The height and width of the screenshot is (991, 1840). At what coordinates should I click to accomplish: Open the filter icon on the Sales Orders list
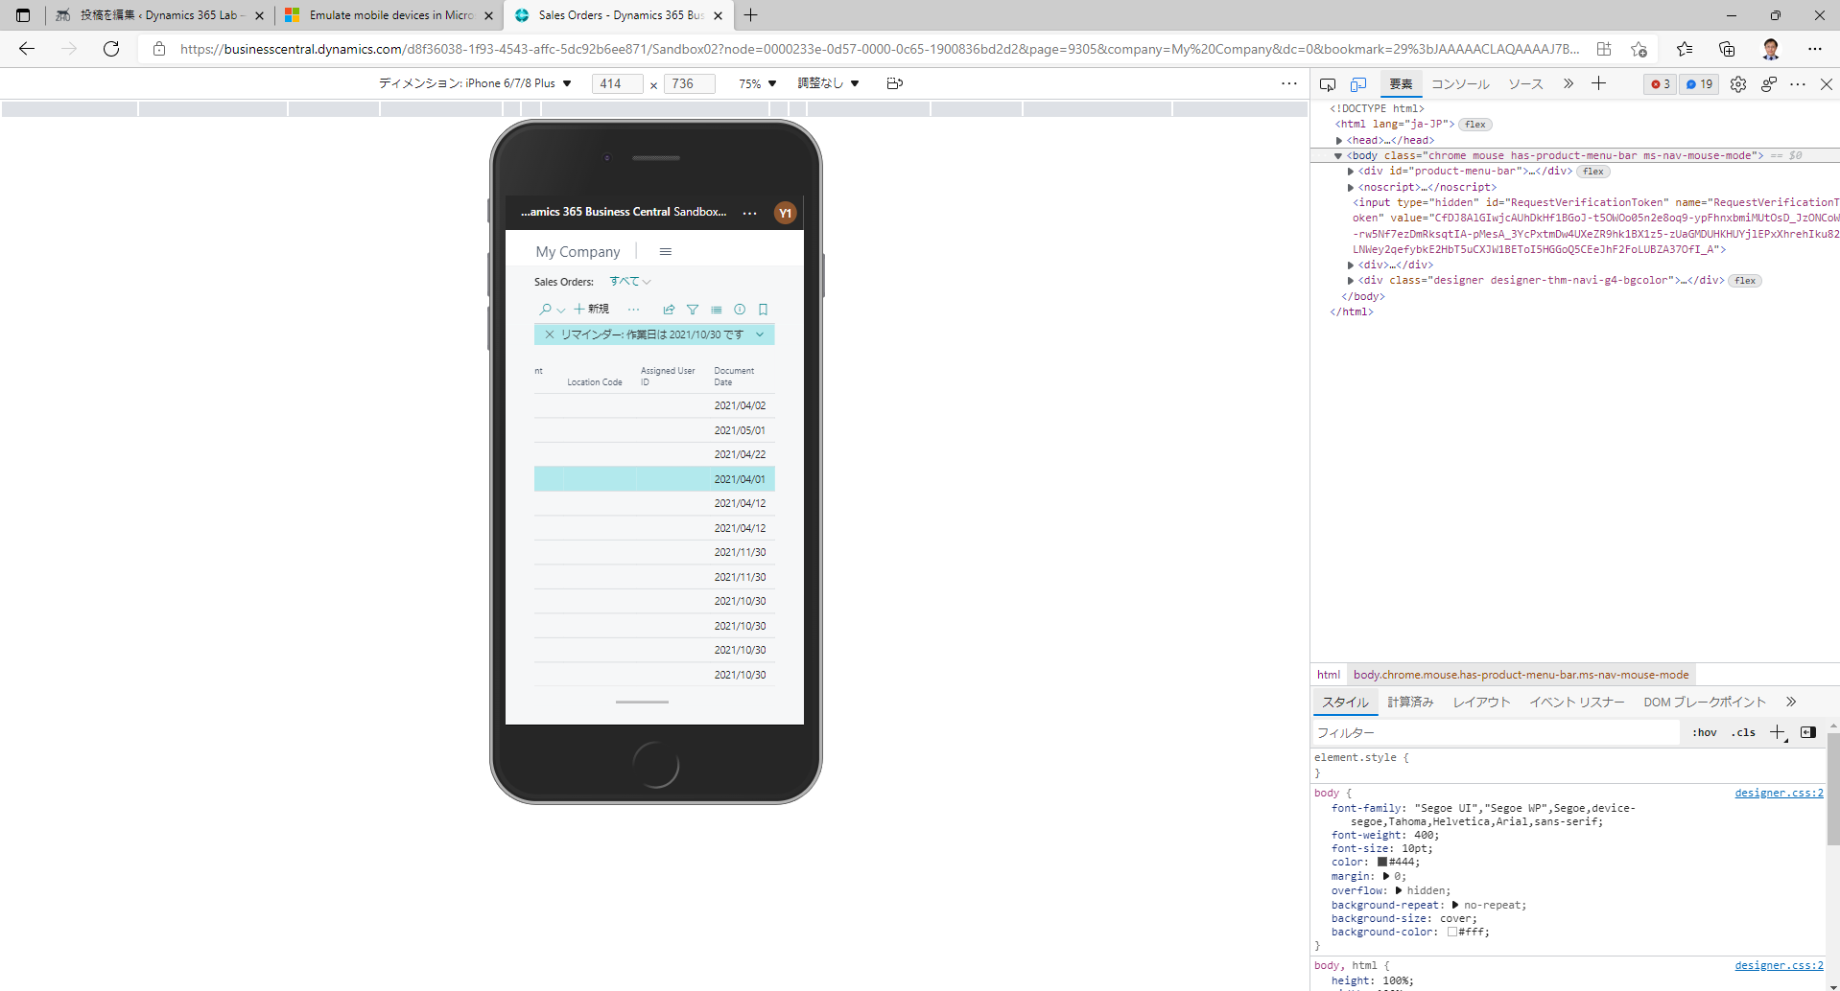(x=693, y=309)
